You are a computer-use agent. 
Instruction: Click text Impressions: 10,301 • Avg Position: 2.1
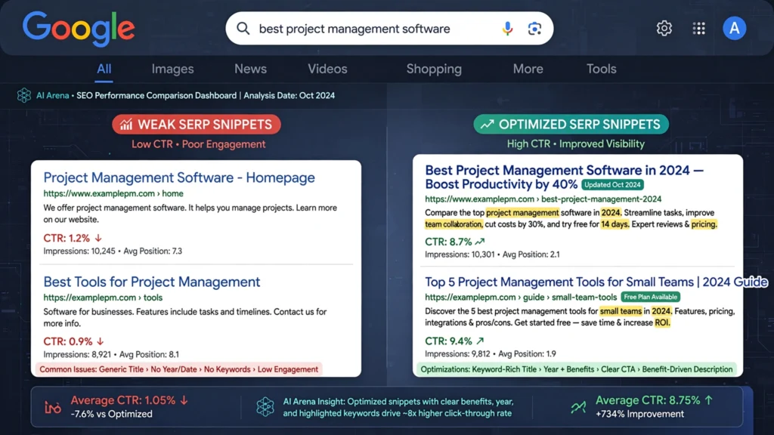click(x=492, y=255)
